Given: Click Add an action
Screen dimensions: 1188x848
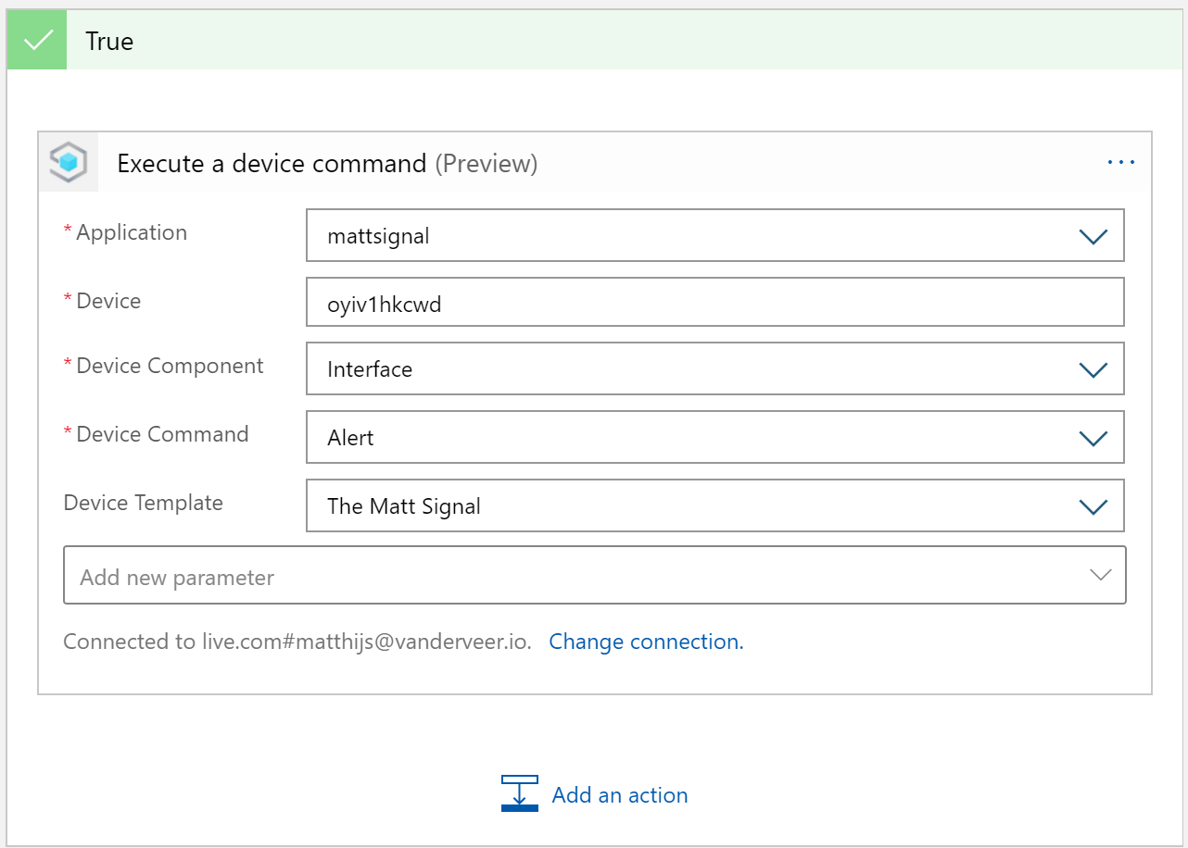Looking at the screenshot, I should (619, 794).
